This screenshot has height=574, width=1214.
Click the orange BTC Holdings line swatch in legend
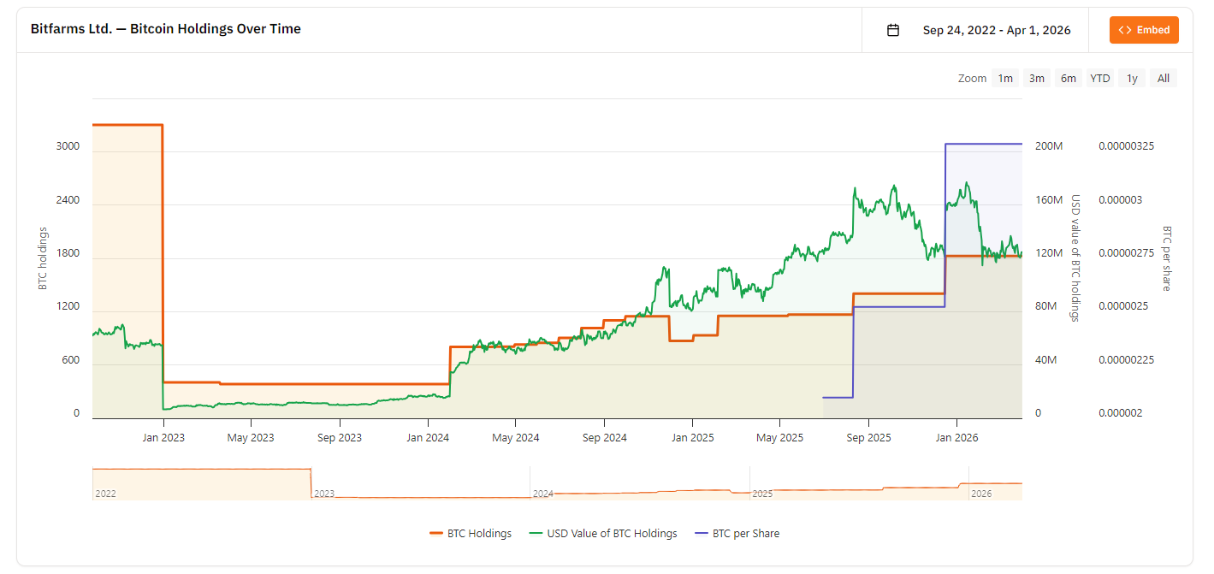(436, 534)
